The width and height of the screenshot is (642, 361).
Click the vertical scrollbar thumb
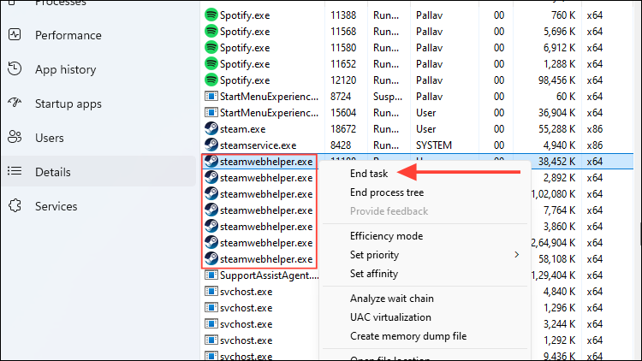(640, 234)
